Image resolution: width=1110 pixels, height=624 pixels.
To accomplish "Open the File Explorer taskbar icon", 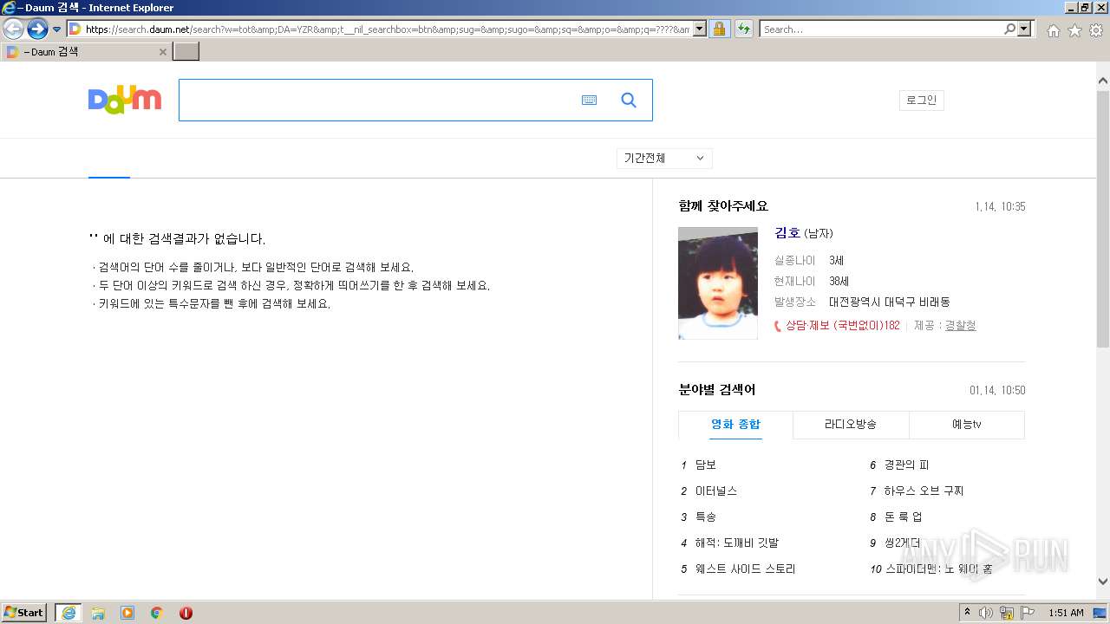I will 98,613.
